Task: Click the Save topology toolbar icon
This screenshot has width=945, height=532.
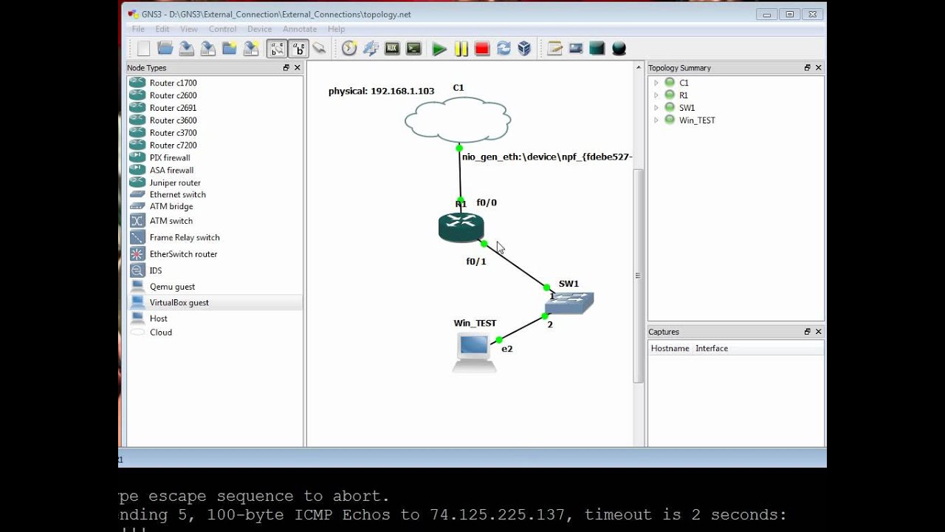Action: (x=187, y=49)
